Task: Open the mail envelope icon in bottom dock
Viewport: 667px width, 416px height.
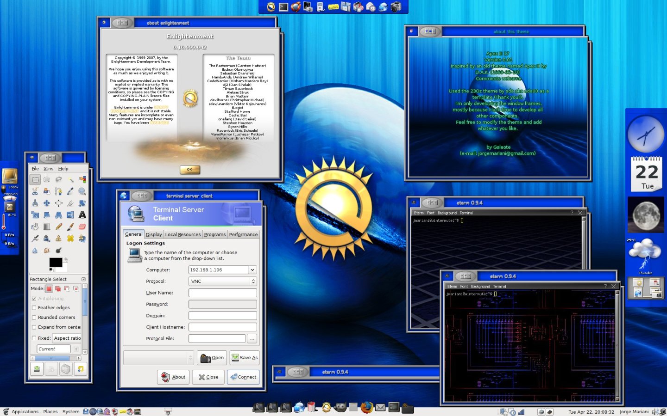Action: (x=380, y=407)
